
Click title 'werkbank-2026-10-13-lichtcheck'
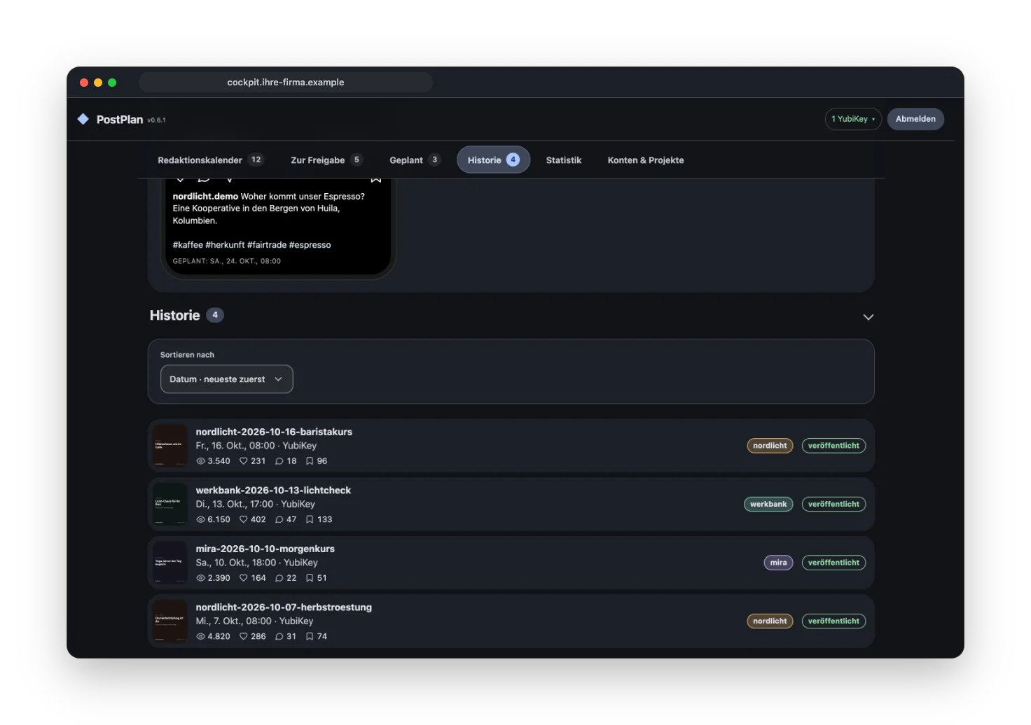[x=273, y=491]
